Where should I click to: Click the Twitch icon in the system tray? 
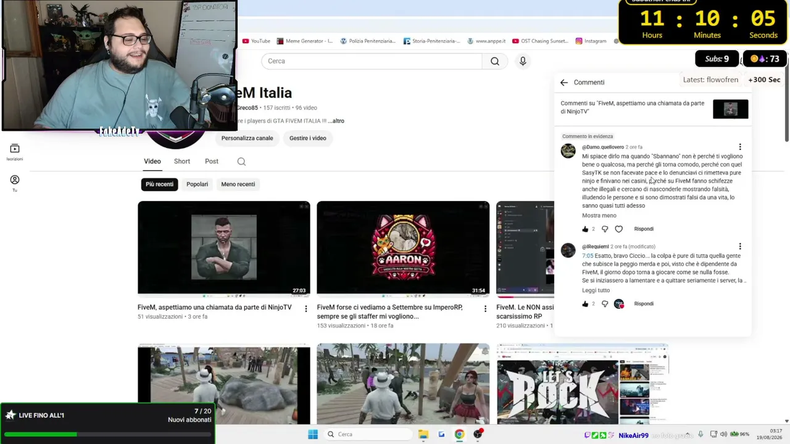pos(587,435)
